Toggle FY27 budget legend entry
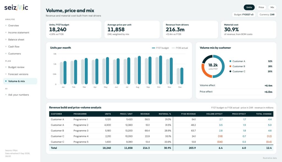Viewport: 282px width, 162px height. [160, 48]
